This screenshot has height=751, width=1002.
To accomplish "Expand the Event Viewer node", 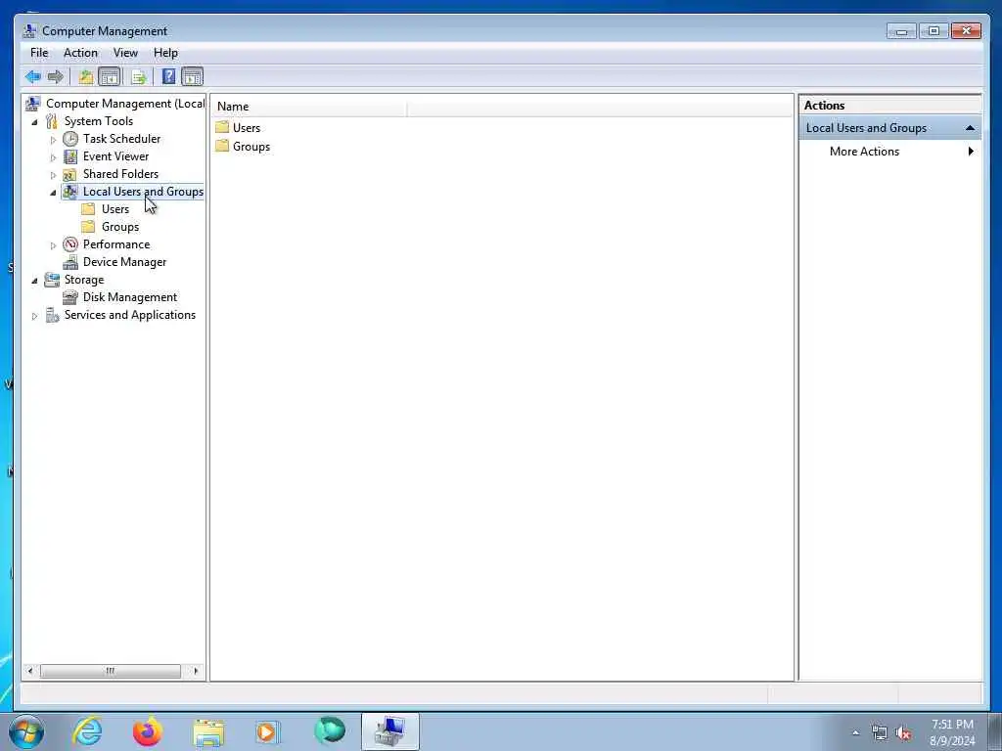I will [x=53, y=157].
